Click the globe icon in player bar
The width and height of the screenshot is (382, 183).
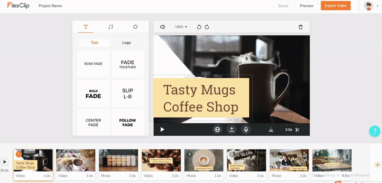click(x=217, y=130)
